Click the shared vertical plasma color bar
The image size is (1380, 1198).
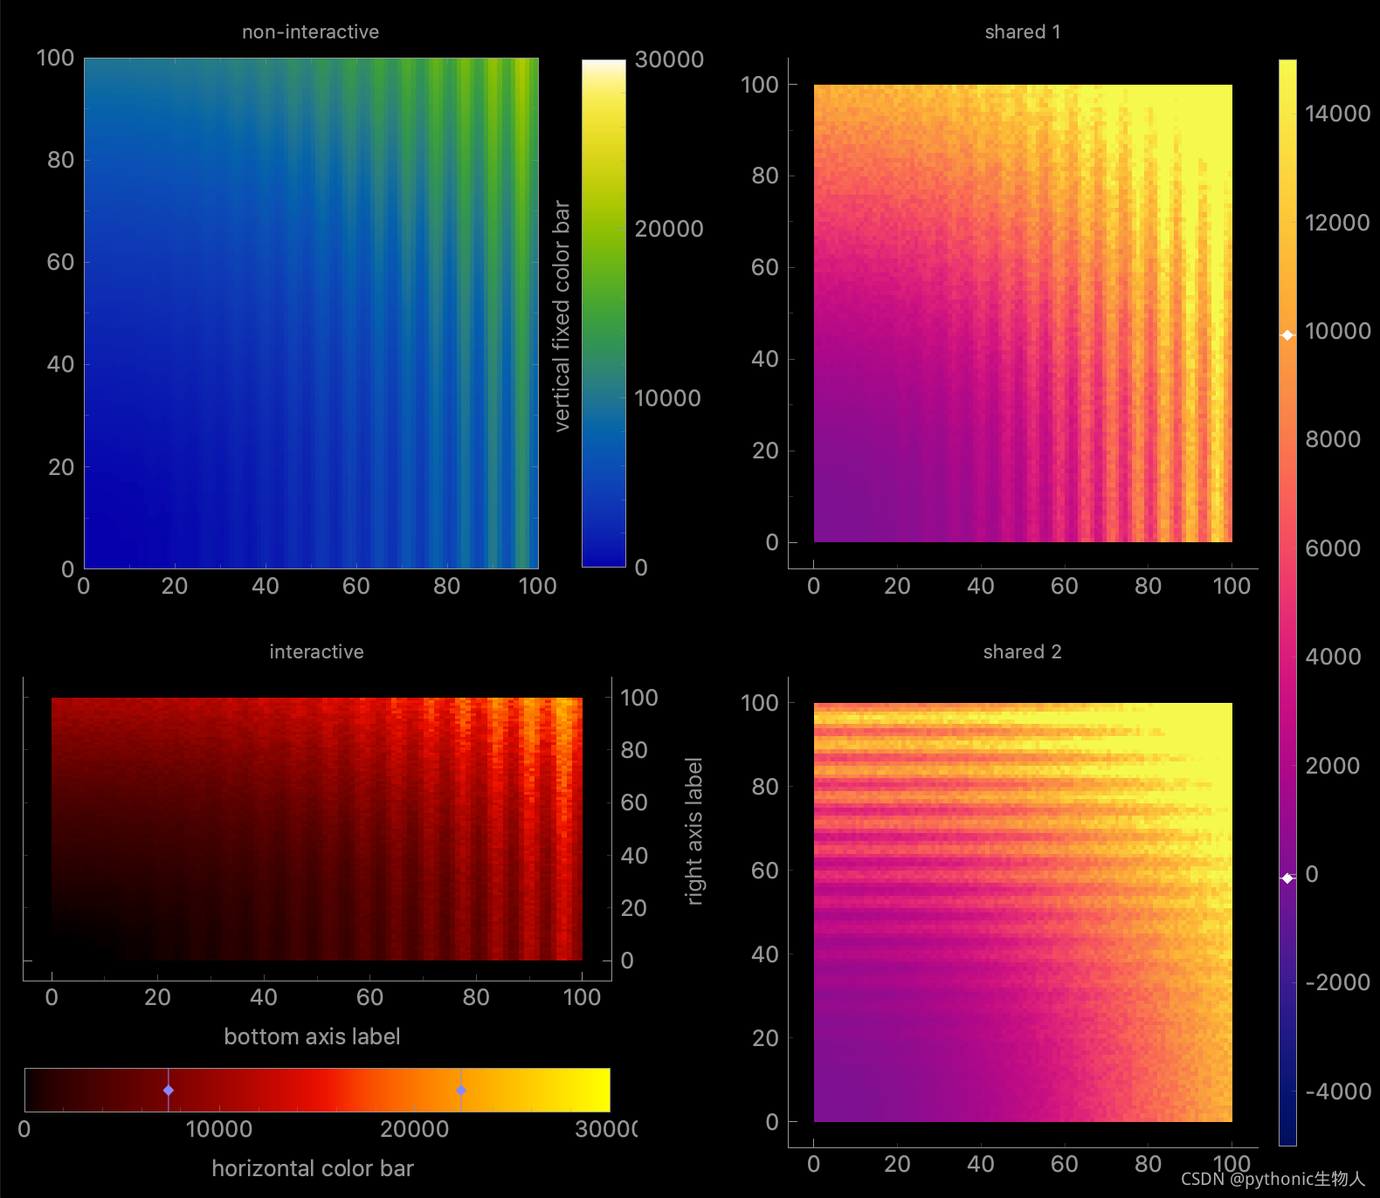coord(1287,602)
